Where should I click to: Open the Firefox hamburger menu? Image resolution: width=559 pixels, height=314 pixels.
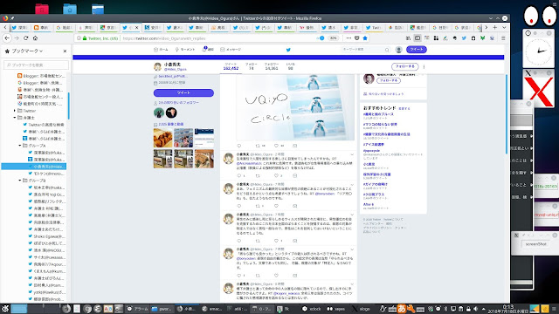pos(503,38)
